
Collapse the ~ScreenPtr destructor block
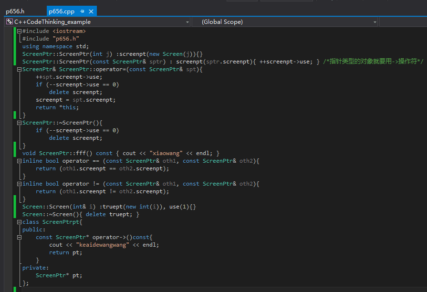(x=19, y=123)
